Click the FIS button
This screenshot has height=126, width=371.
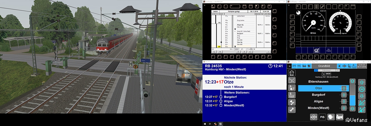(x=322, y=117)
